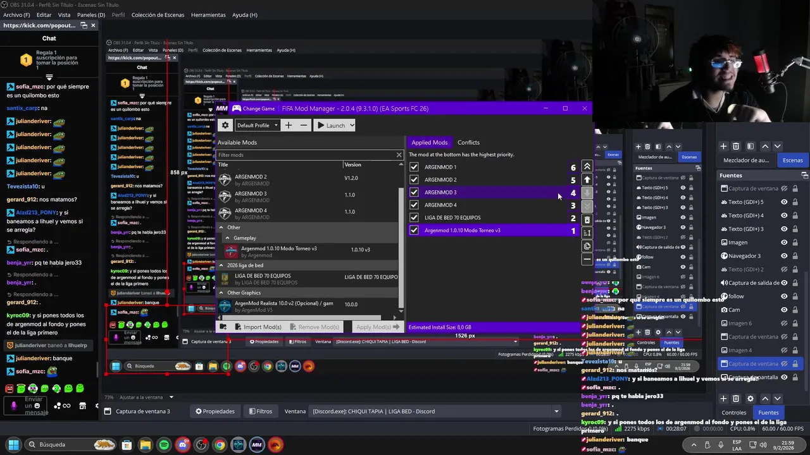Viewport: 810px width, 455px height.
Task: Click Change Game in Mod Manager title
Action: [x=258, y=108]
